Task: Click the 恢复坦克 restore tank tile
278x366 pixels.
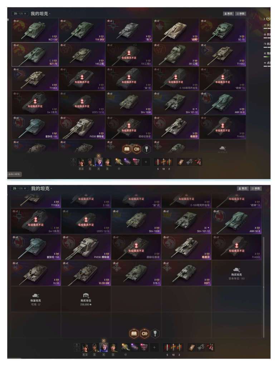Action: point(36,299)
